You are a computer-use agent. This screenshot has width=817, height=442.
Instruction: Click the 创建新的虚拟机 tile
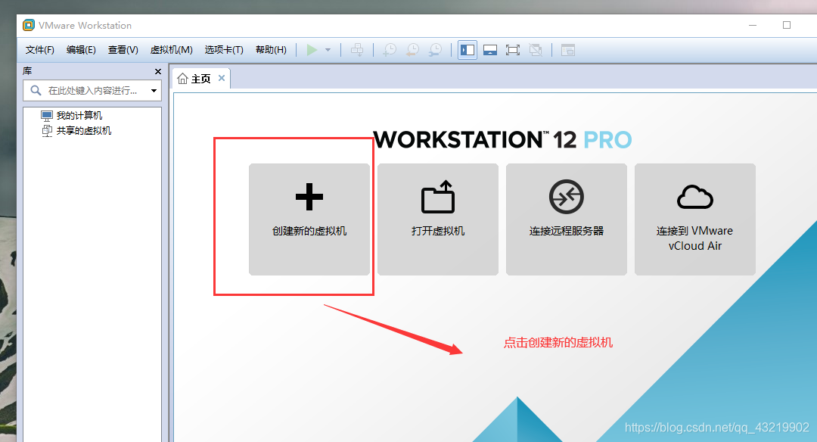coord(309,219)
